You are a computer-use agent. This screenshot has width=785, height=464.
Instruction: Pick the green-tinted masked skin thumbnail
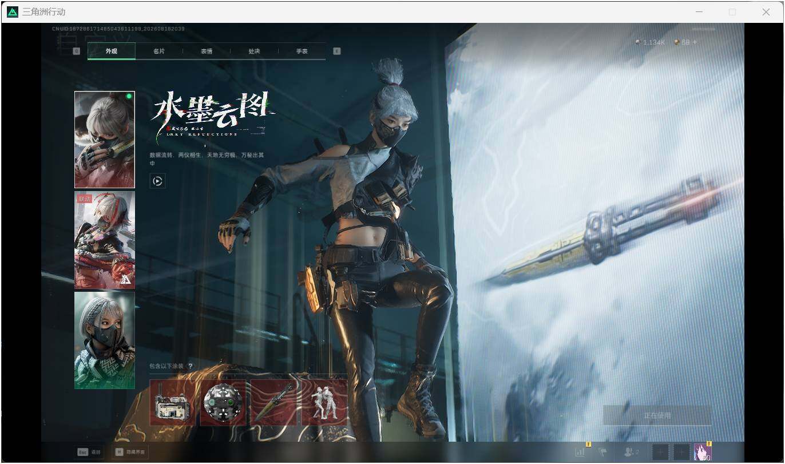105,340
